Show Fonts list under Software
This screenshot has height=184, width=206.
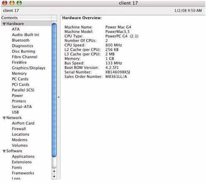point(17,167)
